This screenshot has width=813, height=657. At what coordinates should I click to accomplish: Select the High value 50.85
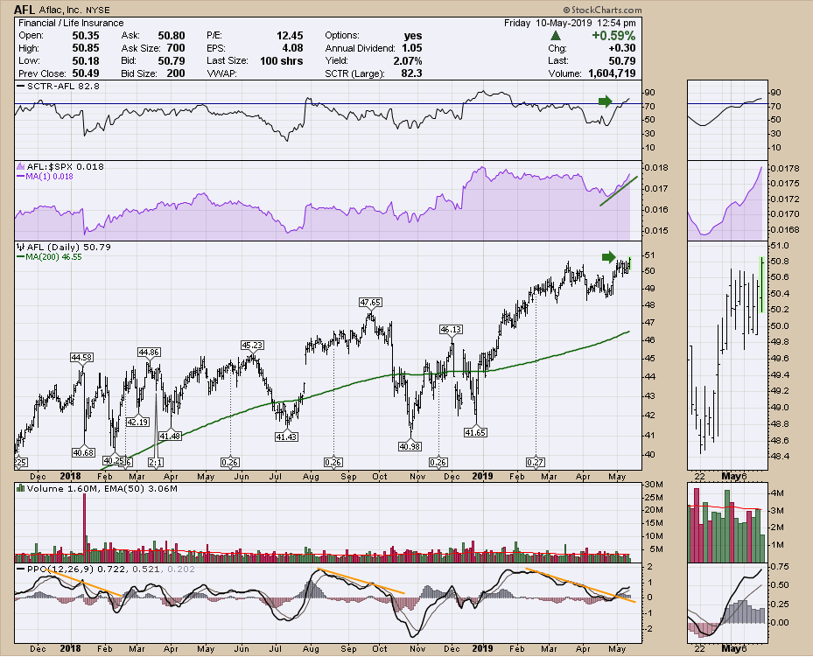[x=86, y=48]
